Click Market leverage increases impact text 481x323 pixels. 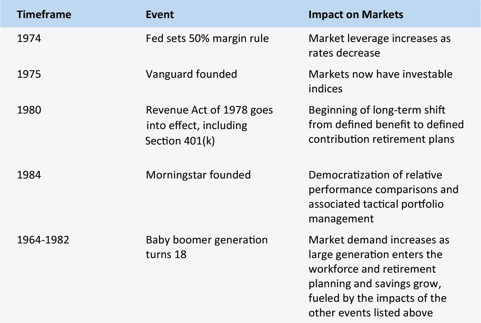[x=379, y=46]
